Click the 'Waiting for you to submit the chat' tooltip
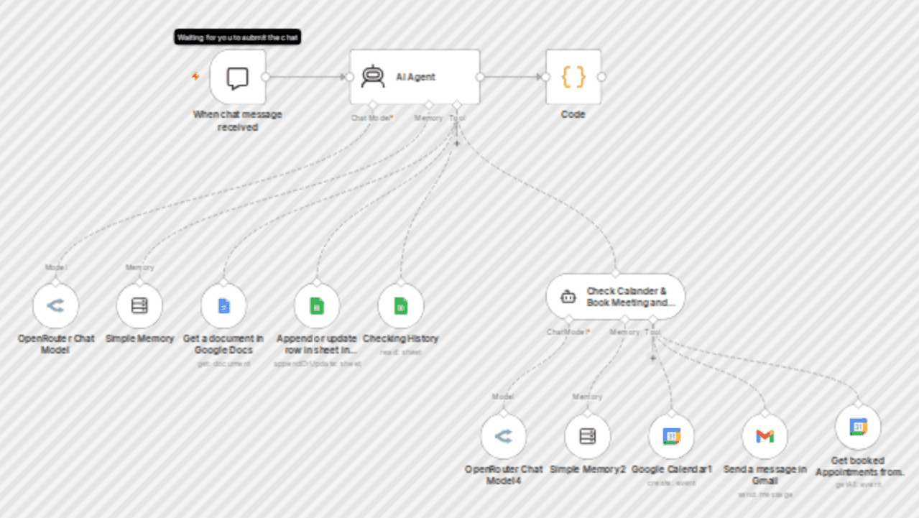This screenshot has width=919, height=518. click(x=237, y=37)
